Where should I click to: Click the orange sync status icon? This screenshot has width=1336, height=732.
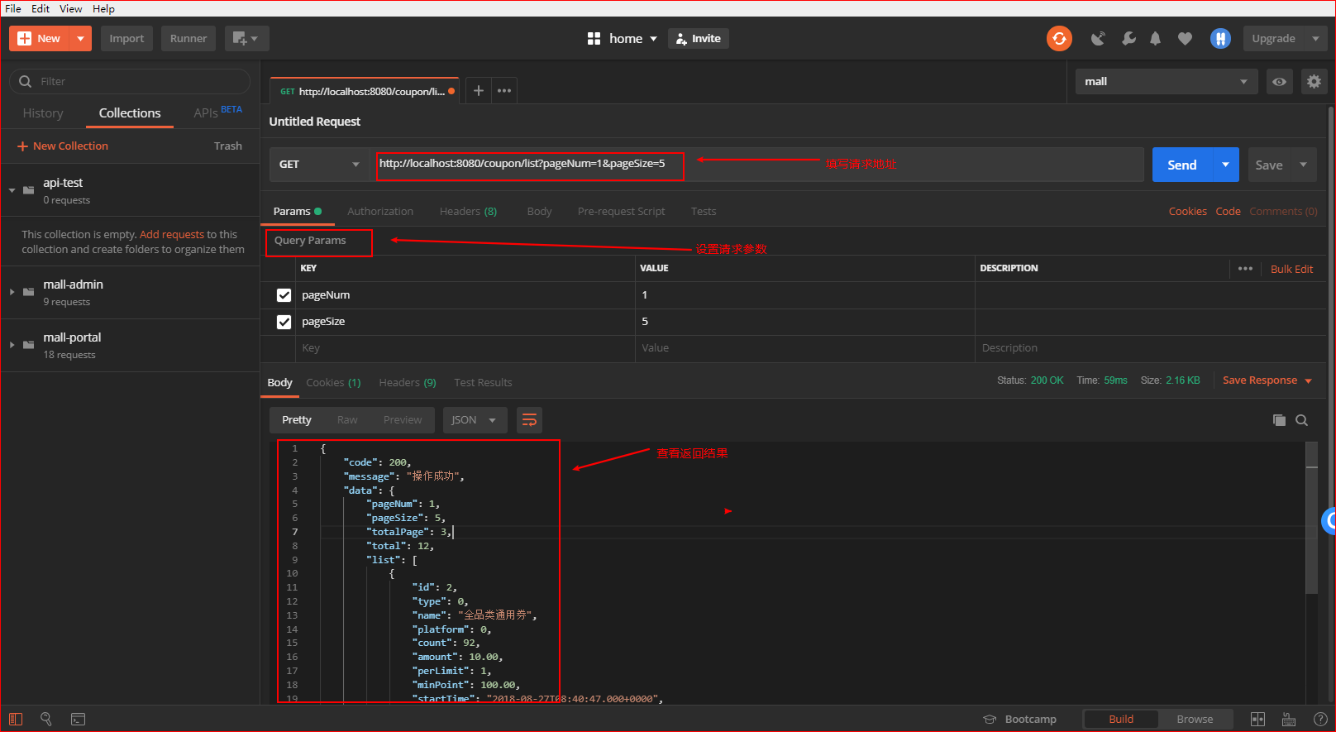pyautogui.click(x=1059, y=38)
